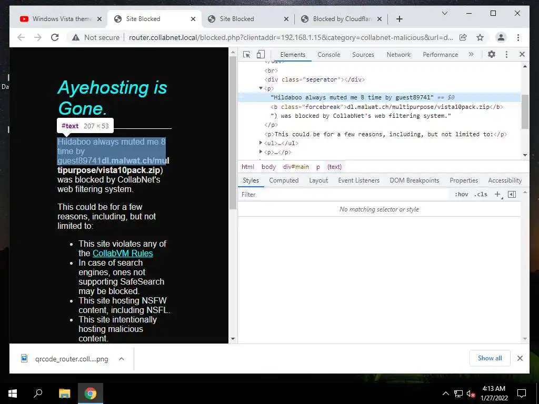Open the Accessibility pane tab
This screenshot has width=539, height=404.
coord(505,180)
